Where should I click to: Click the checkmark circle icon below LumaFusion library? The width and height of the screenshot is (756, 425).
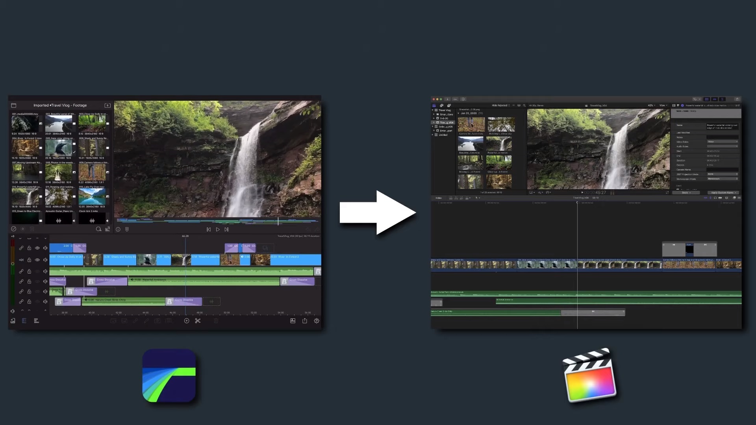pyautogui.click(x=13, y=229)
